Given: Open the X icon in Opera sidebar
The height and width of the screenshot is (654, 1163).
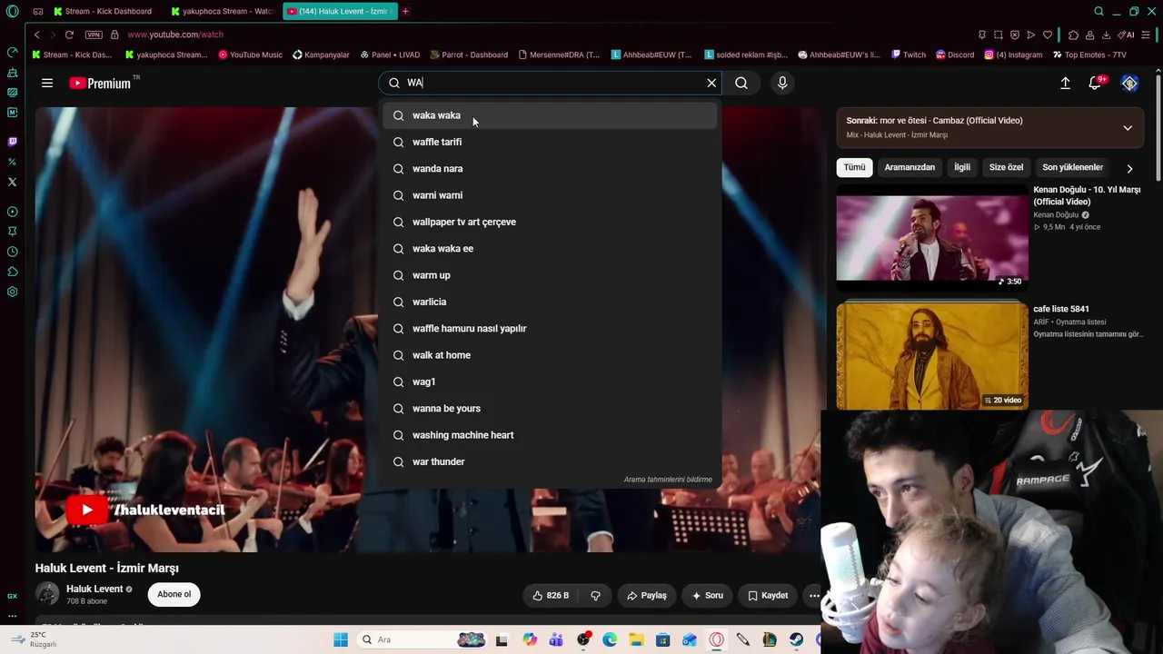Looking at the screenshot, I should pyautogui.click(x=12, y=182).
